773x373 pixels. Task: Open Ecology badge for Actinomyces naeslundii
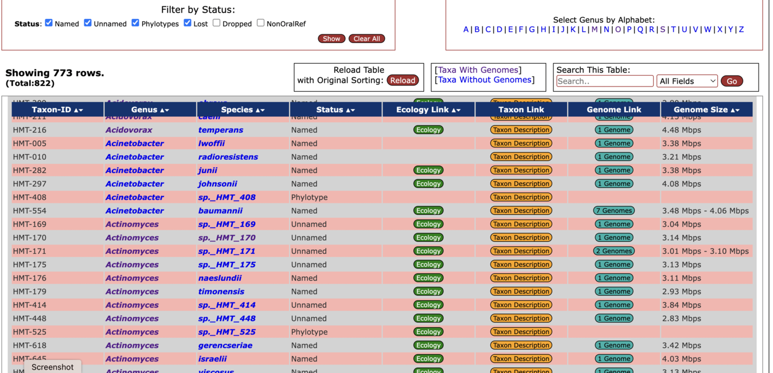[x=428, y=278]
